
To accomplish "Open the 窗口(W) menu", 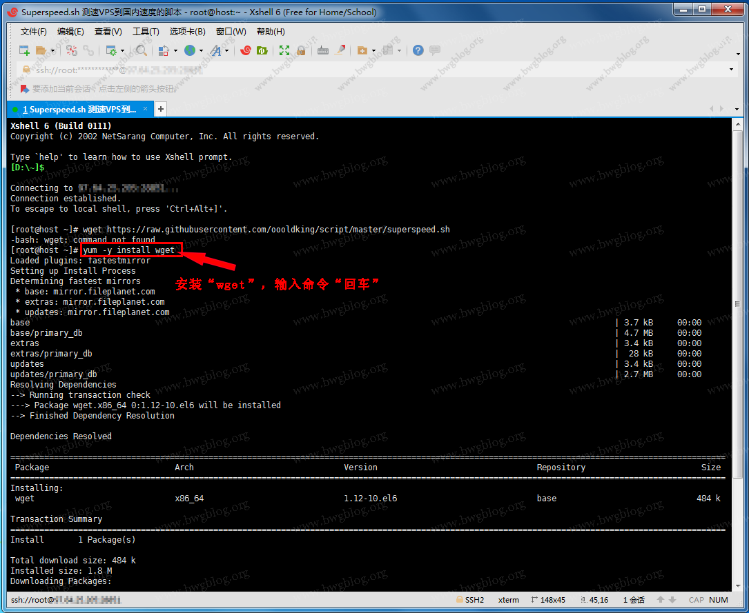I will (x=231, y=32).
